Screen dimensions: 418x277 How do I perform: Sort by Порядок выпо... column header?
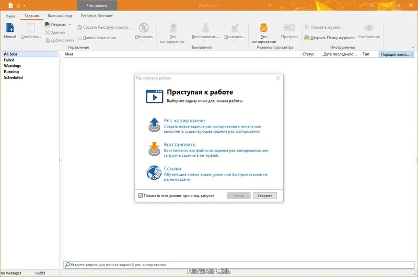397,54
